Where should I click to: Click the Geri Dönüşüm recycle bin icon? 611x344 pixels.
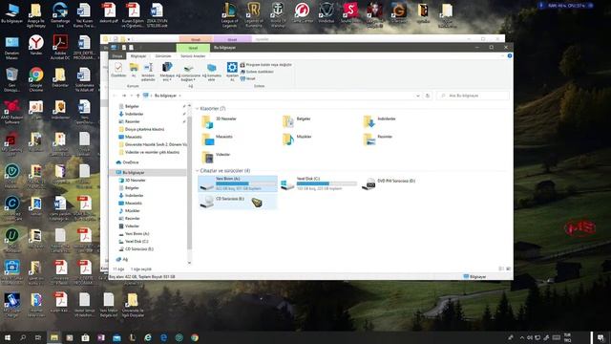pos(11,78)
